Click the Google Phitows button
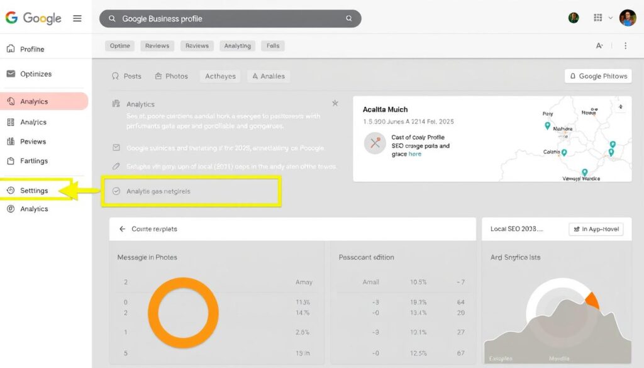Viewport: 644px width, 368px height. point(597,75)
